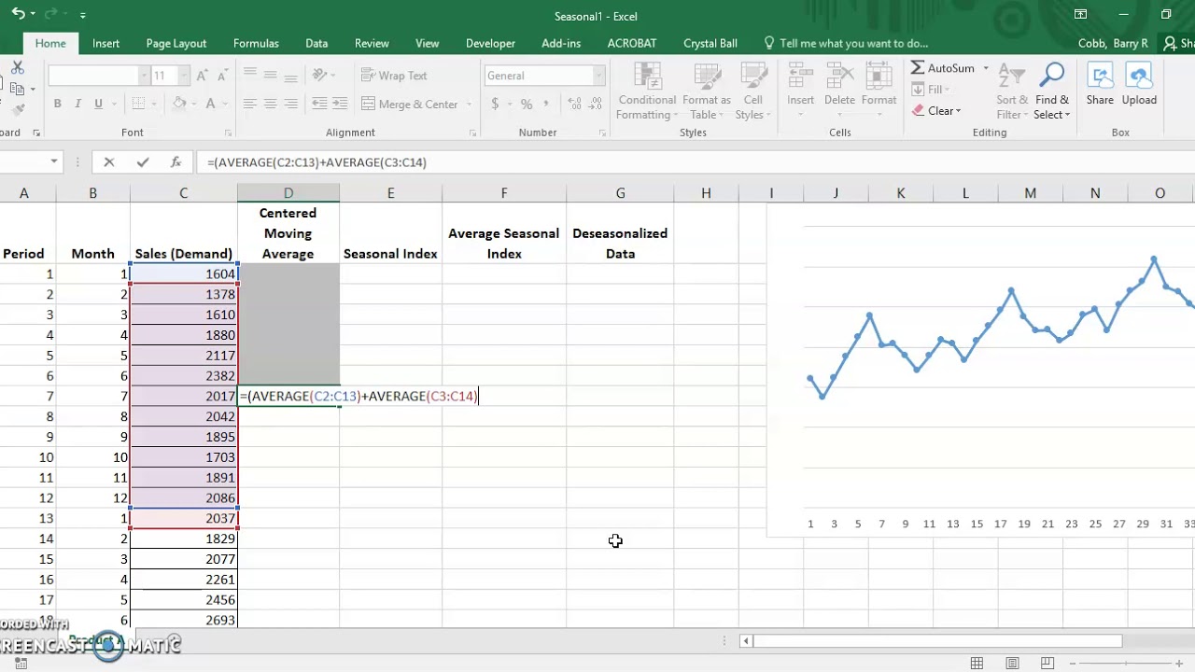Click the Format cells button
This screenshot has height=672, width=1195.
(879, 91)
